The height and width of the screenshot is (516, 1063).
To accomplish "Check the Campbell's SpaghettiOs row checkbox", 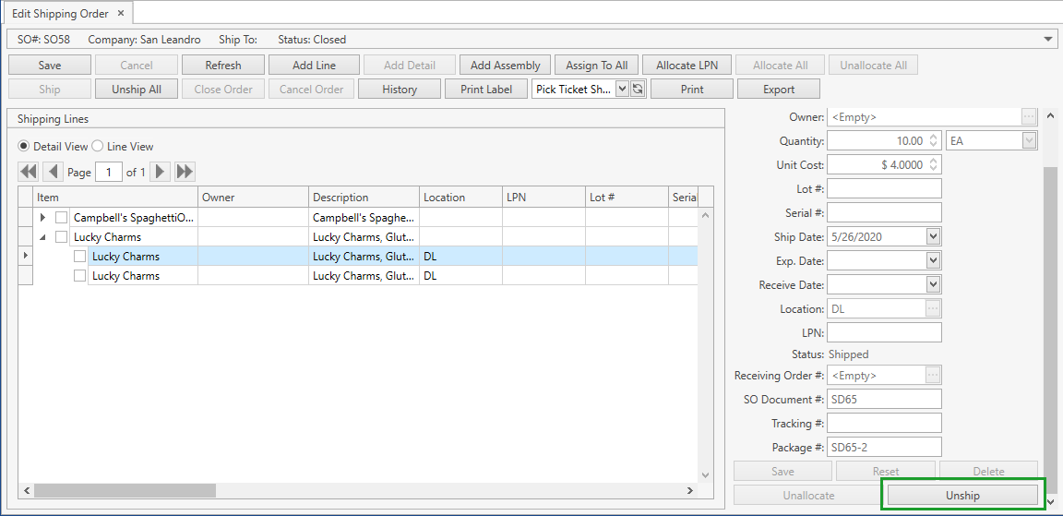I will pos(62,218).
